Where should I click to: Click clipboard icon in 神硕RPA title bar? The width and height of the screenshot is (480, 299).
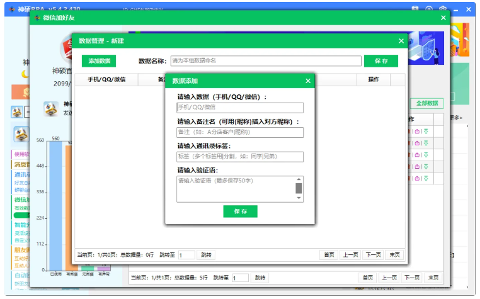point(414,9)
